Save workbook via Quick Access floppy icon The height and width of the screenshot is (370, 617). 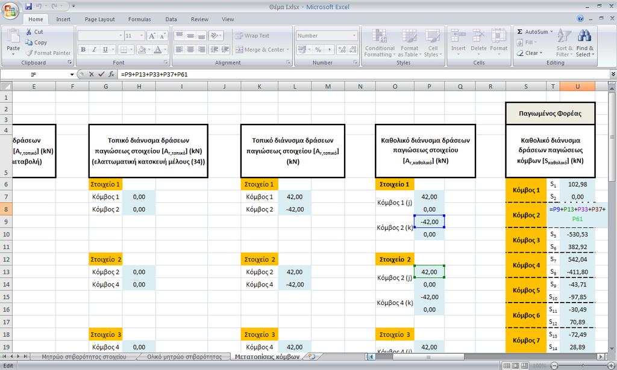point(28,6)
